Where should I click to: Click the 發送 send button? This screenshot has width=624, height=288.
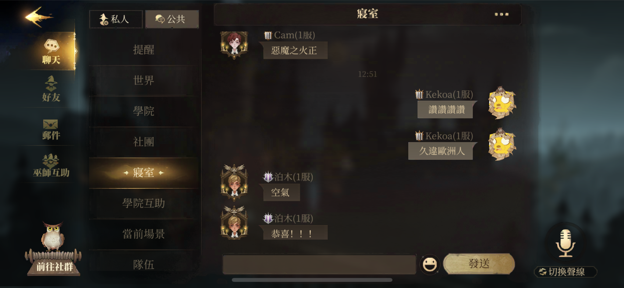click(x=479, y=264)
